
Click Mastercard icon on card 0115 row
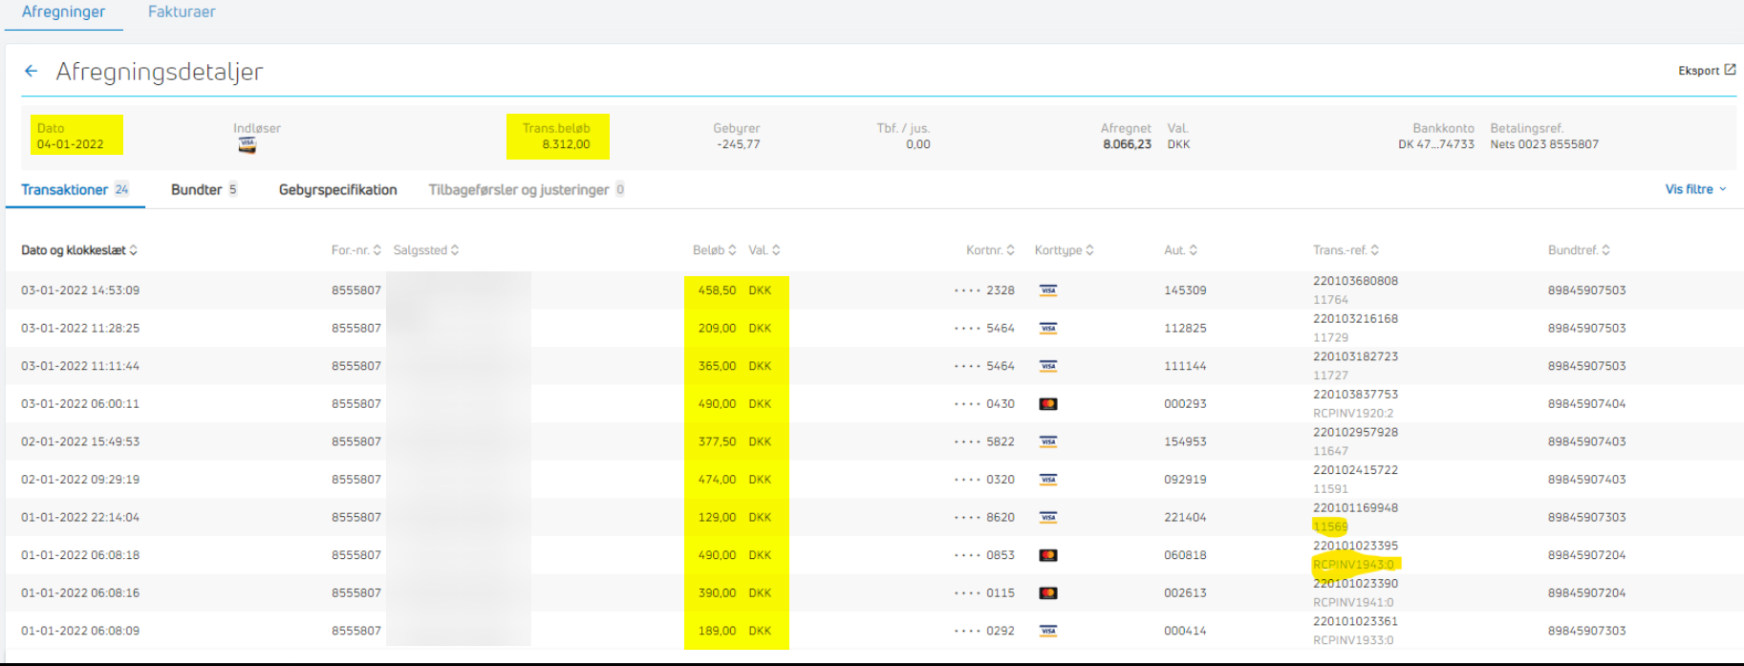tap(1048, 593)
